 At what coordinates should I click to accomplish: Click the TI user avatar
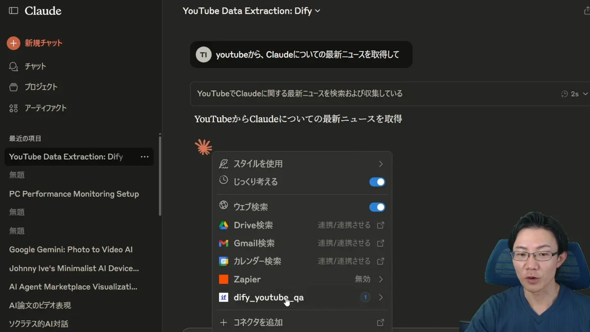(x=204, y=55)
